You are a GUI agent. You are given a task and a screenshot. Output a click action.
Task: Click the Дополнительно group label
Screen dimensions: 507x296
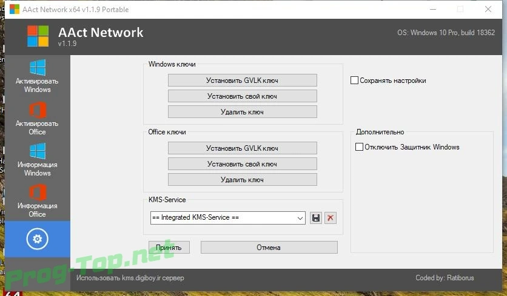coord(380,132)
